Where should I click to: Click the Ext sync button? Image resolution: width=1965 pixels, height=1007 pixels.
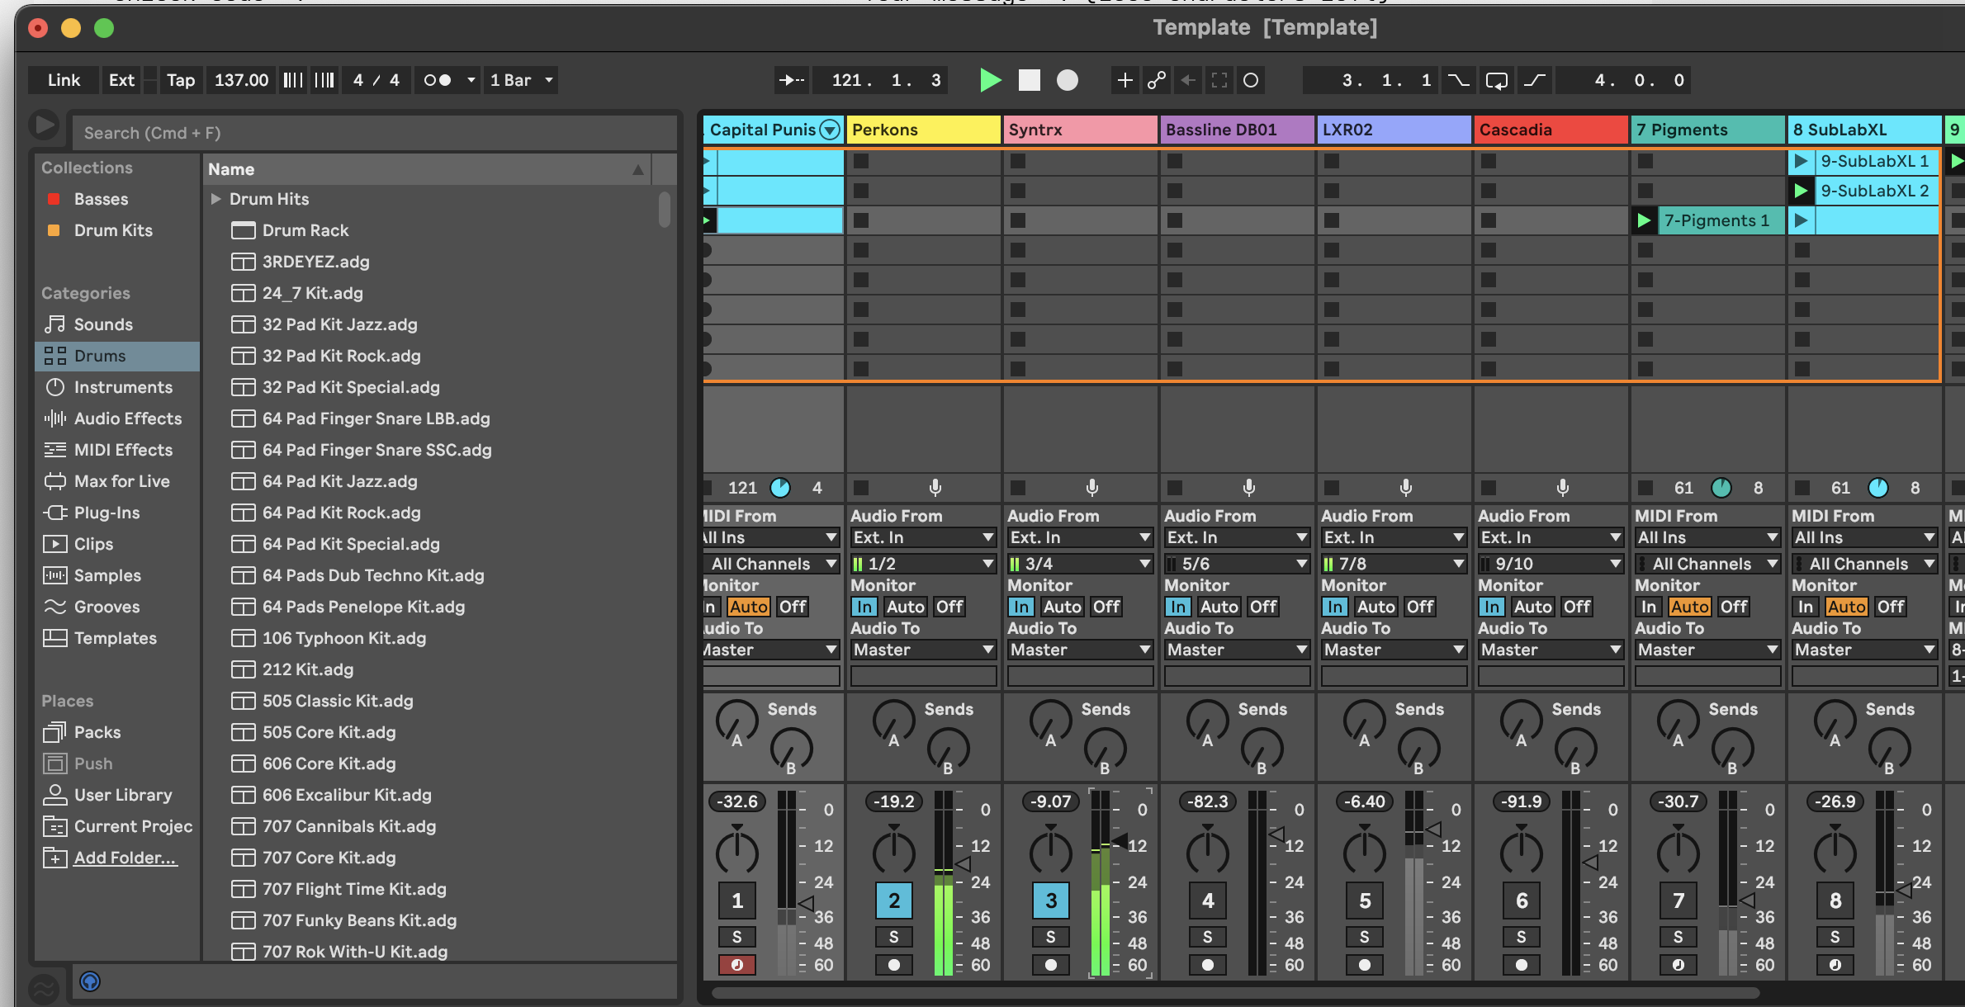pyautogui.click(x=121, y=80)
